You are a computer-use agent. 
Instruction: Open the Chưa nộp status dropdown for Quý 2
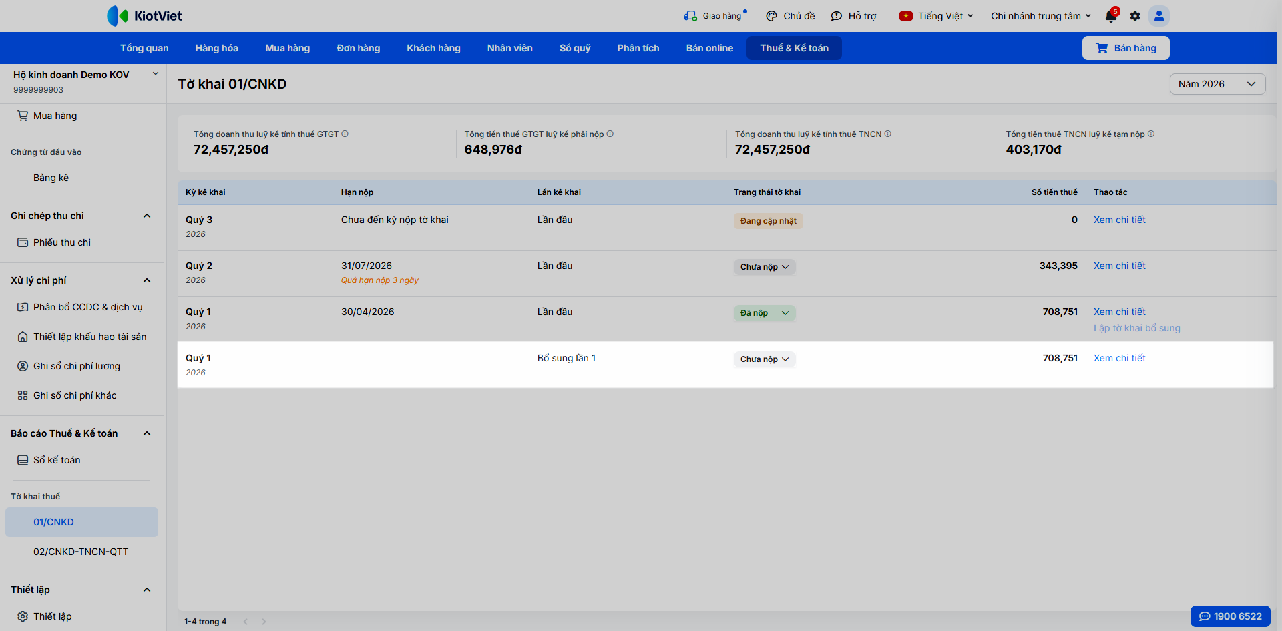[x=765, y=267]
